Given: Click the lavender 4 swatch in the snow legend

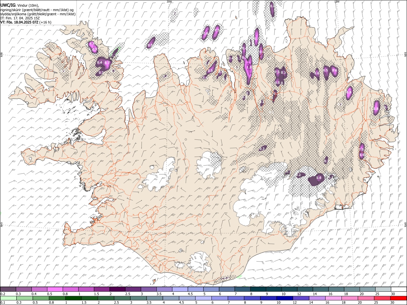Looking at the screenshot, I should coord(180,289).
